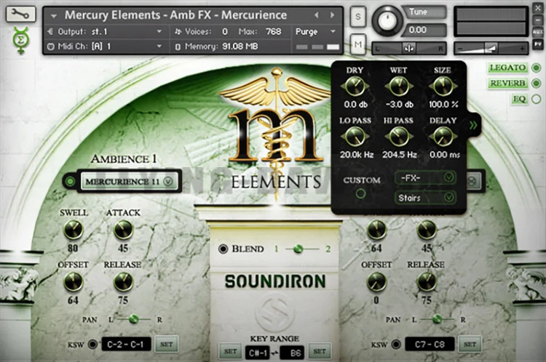Go to previous instrument with left arrow
Screen dimensions: 546x362
(317, 15)
